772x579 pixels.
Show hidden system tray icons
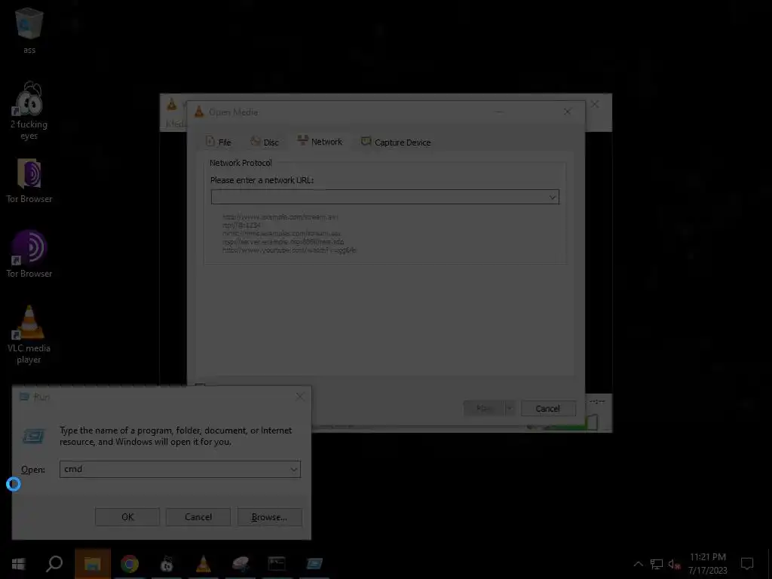coord(638,564)
